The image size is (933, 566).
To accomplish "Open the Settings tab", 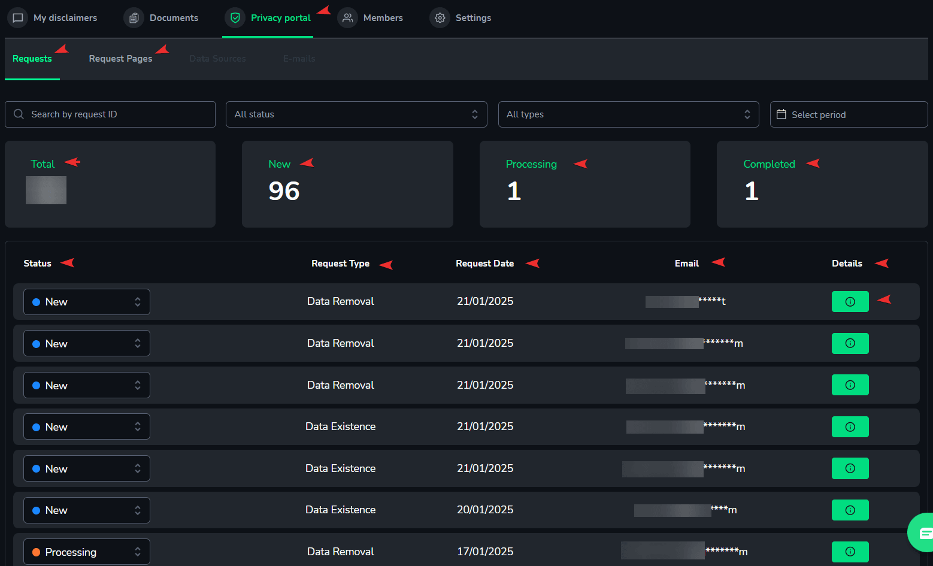I will pos(461,18).
